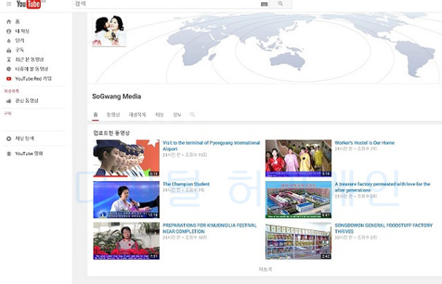Open History hourglass icon in sidebar
Screen dimensions: 442x284
click(9, 60)
